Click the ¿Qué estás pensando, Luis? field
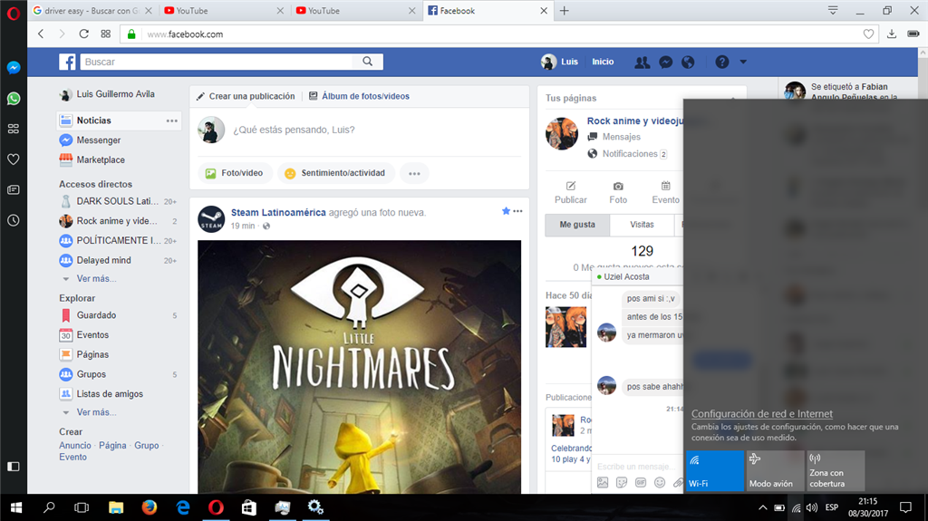This screenshot has width=928, height=521. pyautogui.click(x=294, y=130)
